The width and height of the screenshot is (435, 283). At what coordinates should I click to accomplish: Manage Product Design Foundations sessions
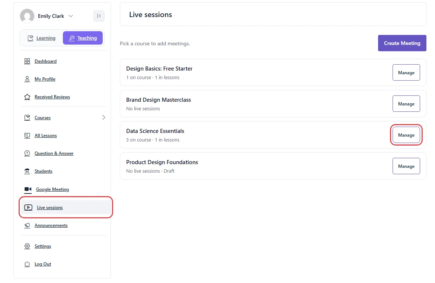[406, 166]
